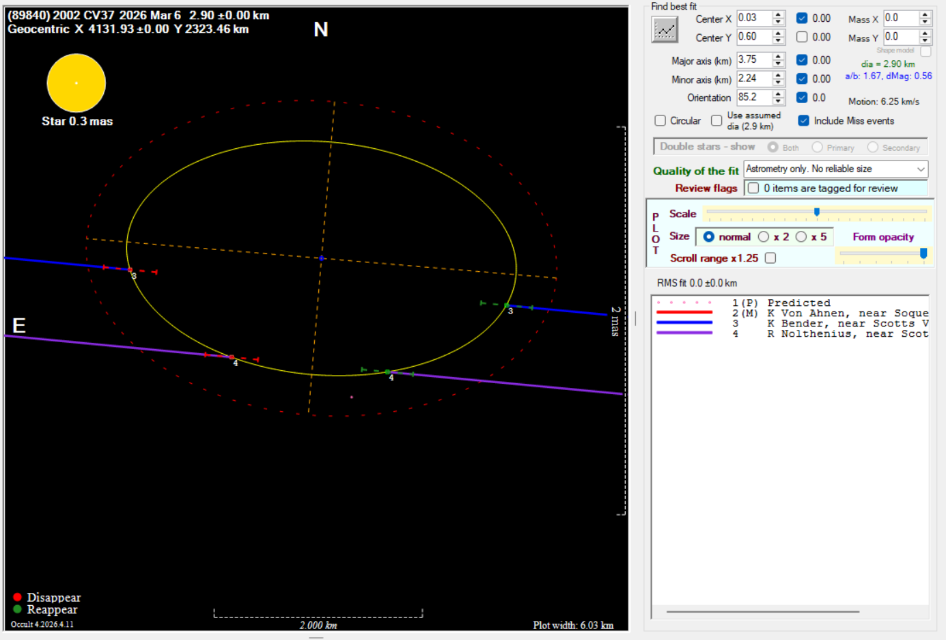Select the x 2 size radio button

(764, 237)
